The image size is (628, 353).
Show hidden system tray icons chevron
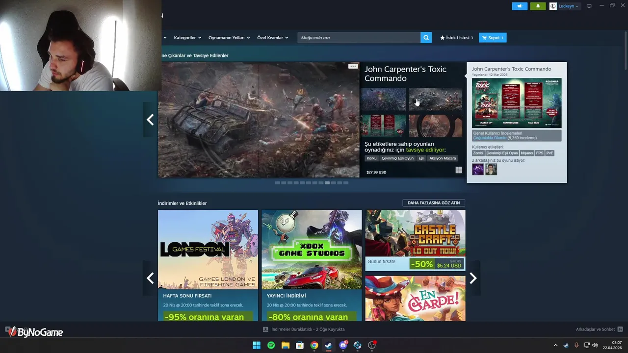click(555, 345)
